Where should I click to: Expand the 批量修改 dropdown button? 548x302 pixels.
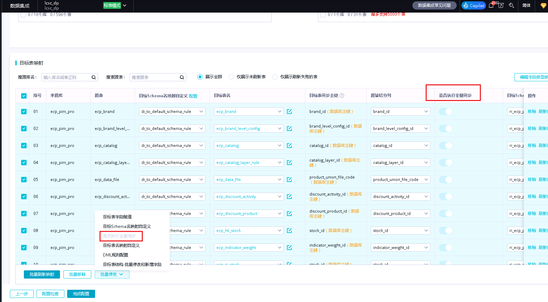coord(112,274)
